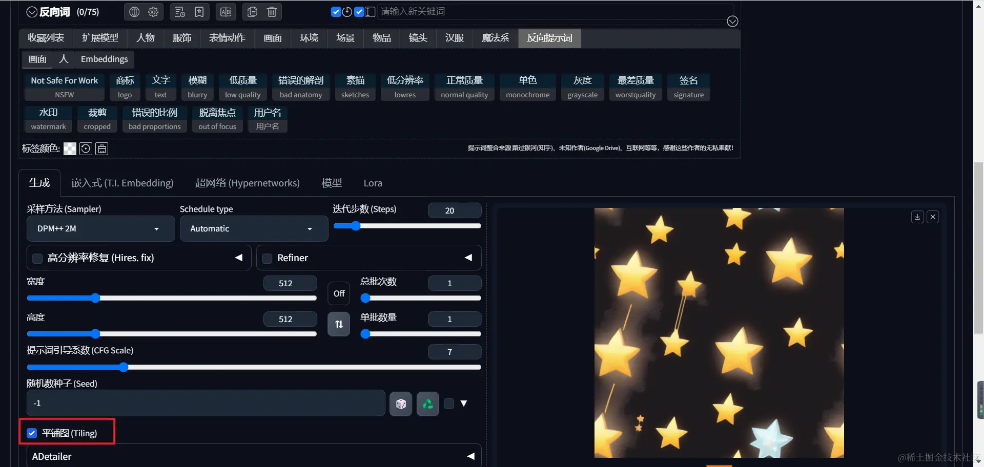Viewport: 984px width, 467px height.
Task: Add the 低质量 low quality tag
Action: click(243, 87)
